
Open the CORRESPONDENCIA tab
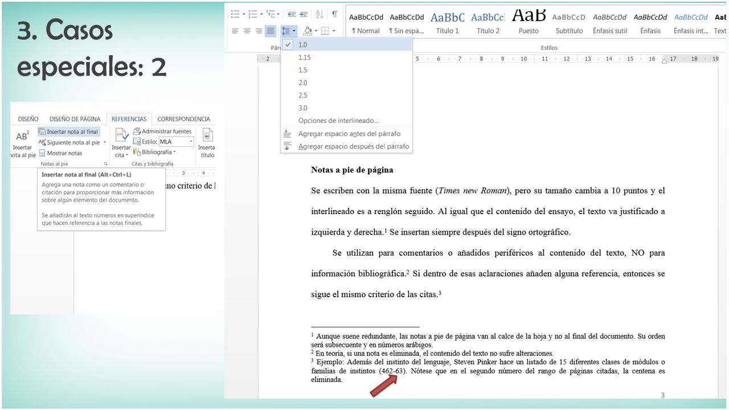click(x=183, y=119)
